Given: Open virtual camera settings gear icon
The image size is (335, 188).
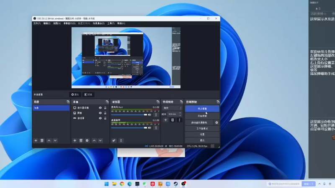Looking at the screenshot, I should click(216, 122).
